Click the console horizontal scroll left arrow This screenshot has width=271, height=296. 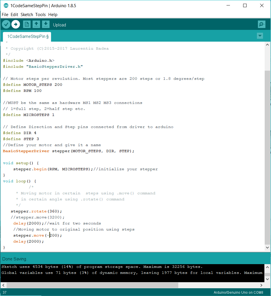tap(3, 285)
